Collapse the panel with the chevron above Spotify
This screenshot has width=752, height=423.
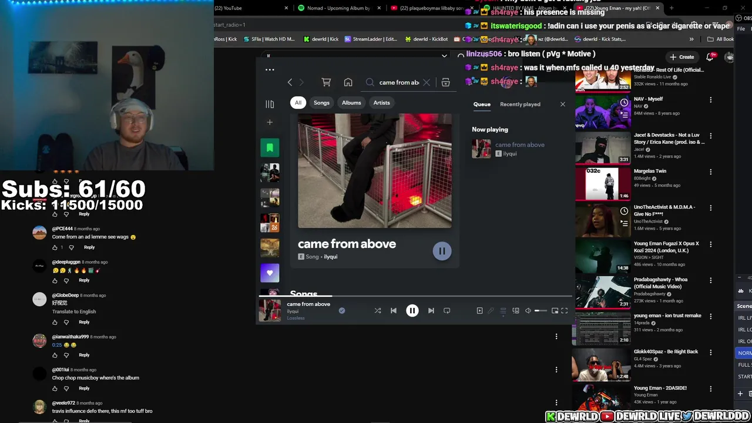pyautogui.click(x=444, y=56)
